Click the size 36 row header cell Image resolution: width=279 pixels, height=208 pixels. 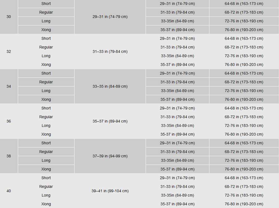click(9, 121)
